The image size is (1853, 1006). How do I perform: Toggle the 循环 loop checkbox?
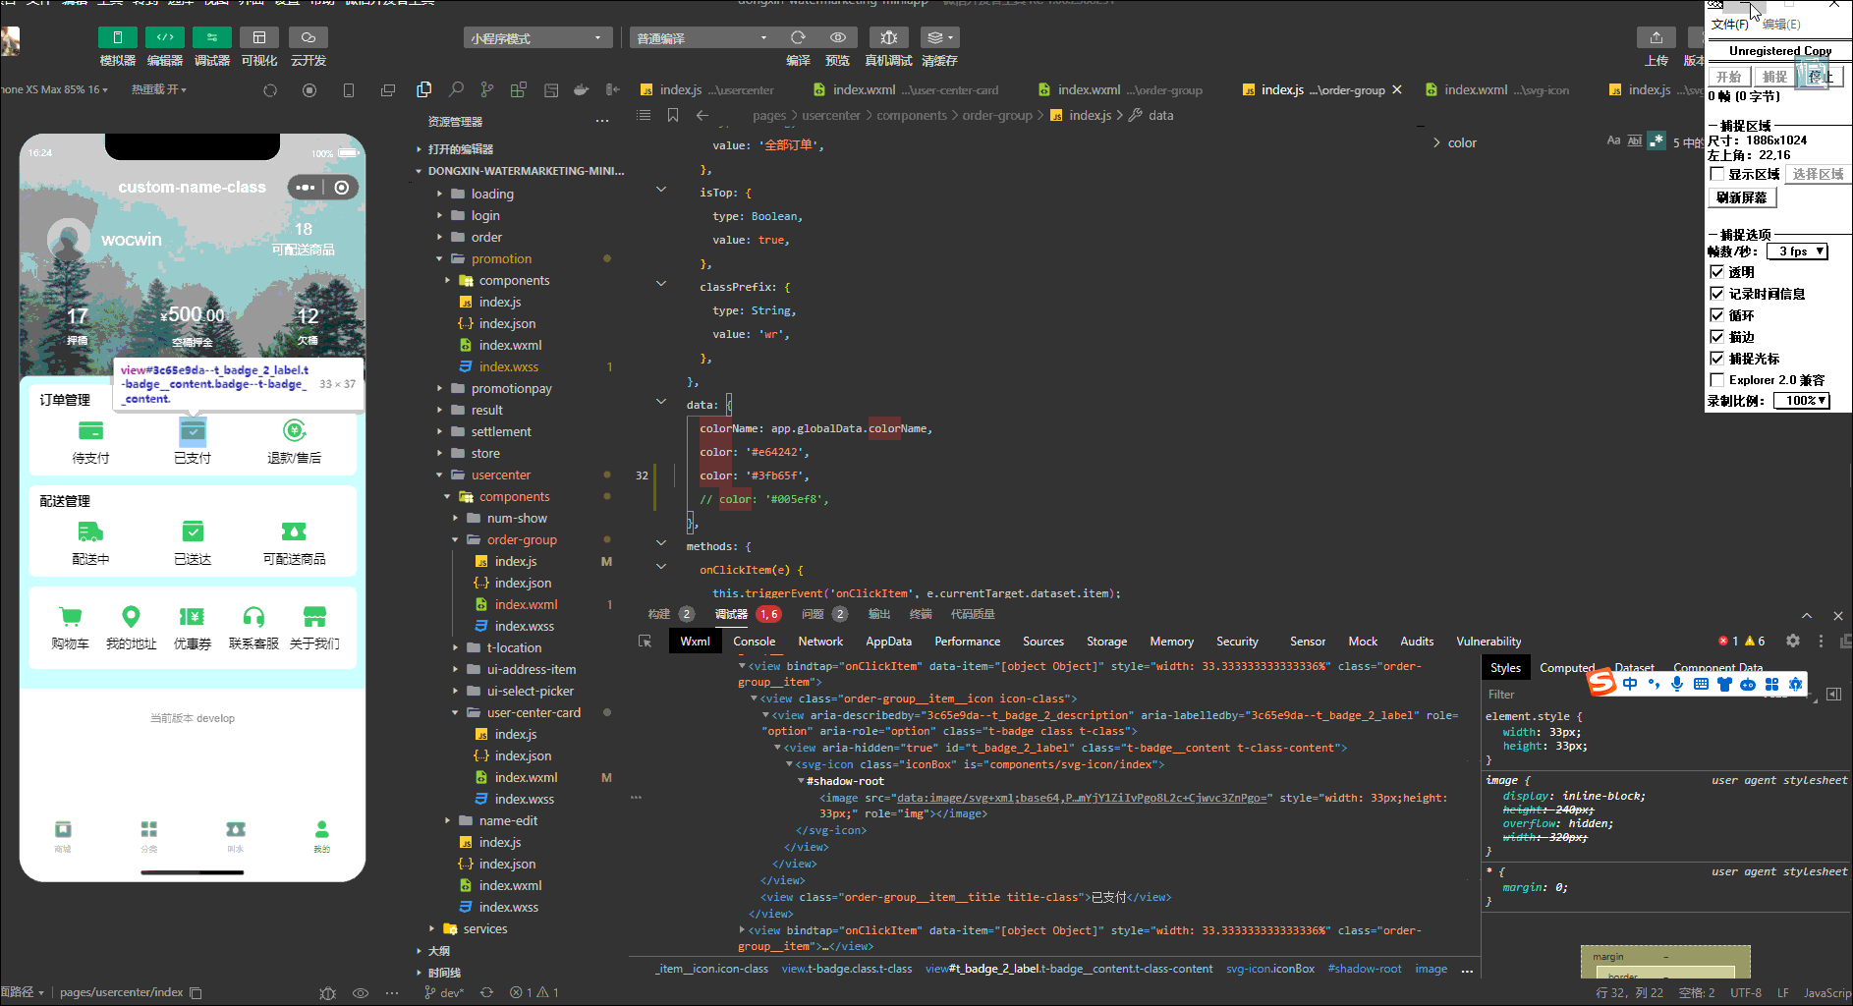pyautogui.click(x=1717, y=315)
